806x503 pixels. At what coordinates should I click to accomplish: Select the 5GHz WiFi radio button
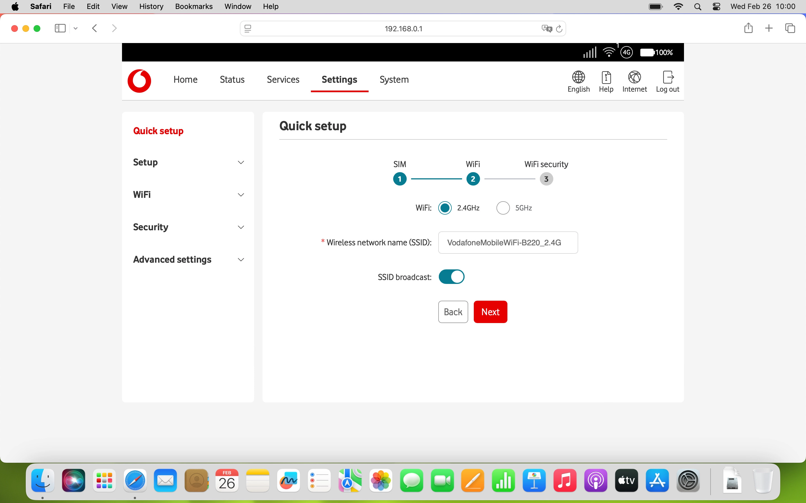coord(503,208)
